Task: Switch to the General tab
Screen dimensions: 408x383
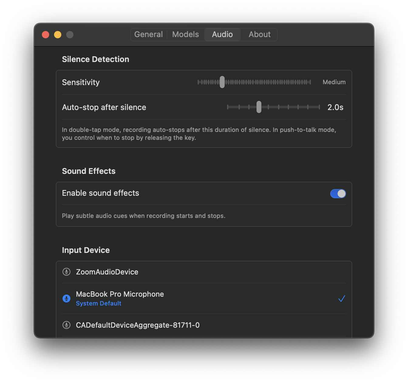Action: (148, 34)
